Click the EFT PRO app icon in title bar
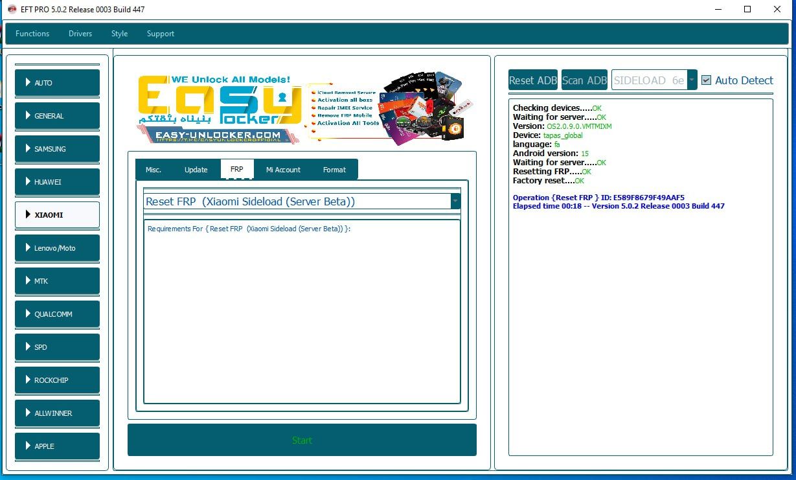 (12, 9)
